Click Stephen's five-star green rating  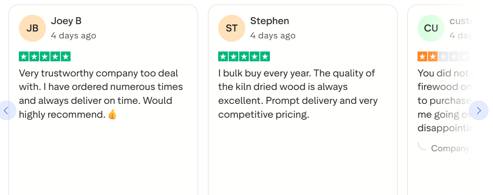pos(244,57)
